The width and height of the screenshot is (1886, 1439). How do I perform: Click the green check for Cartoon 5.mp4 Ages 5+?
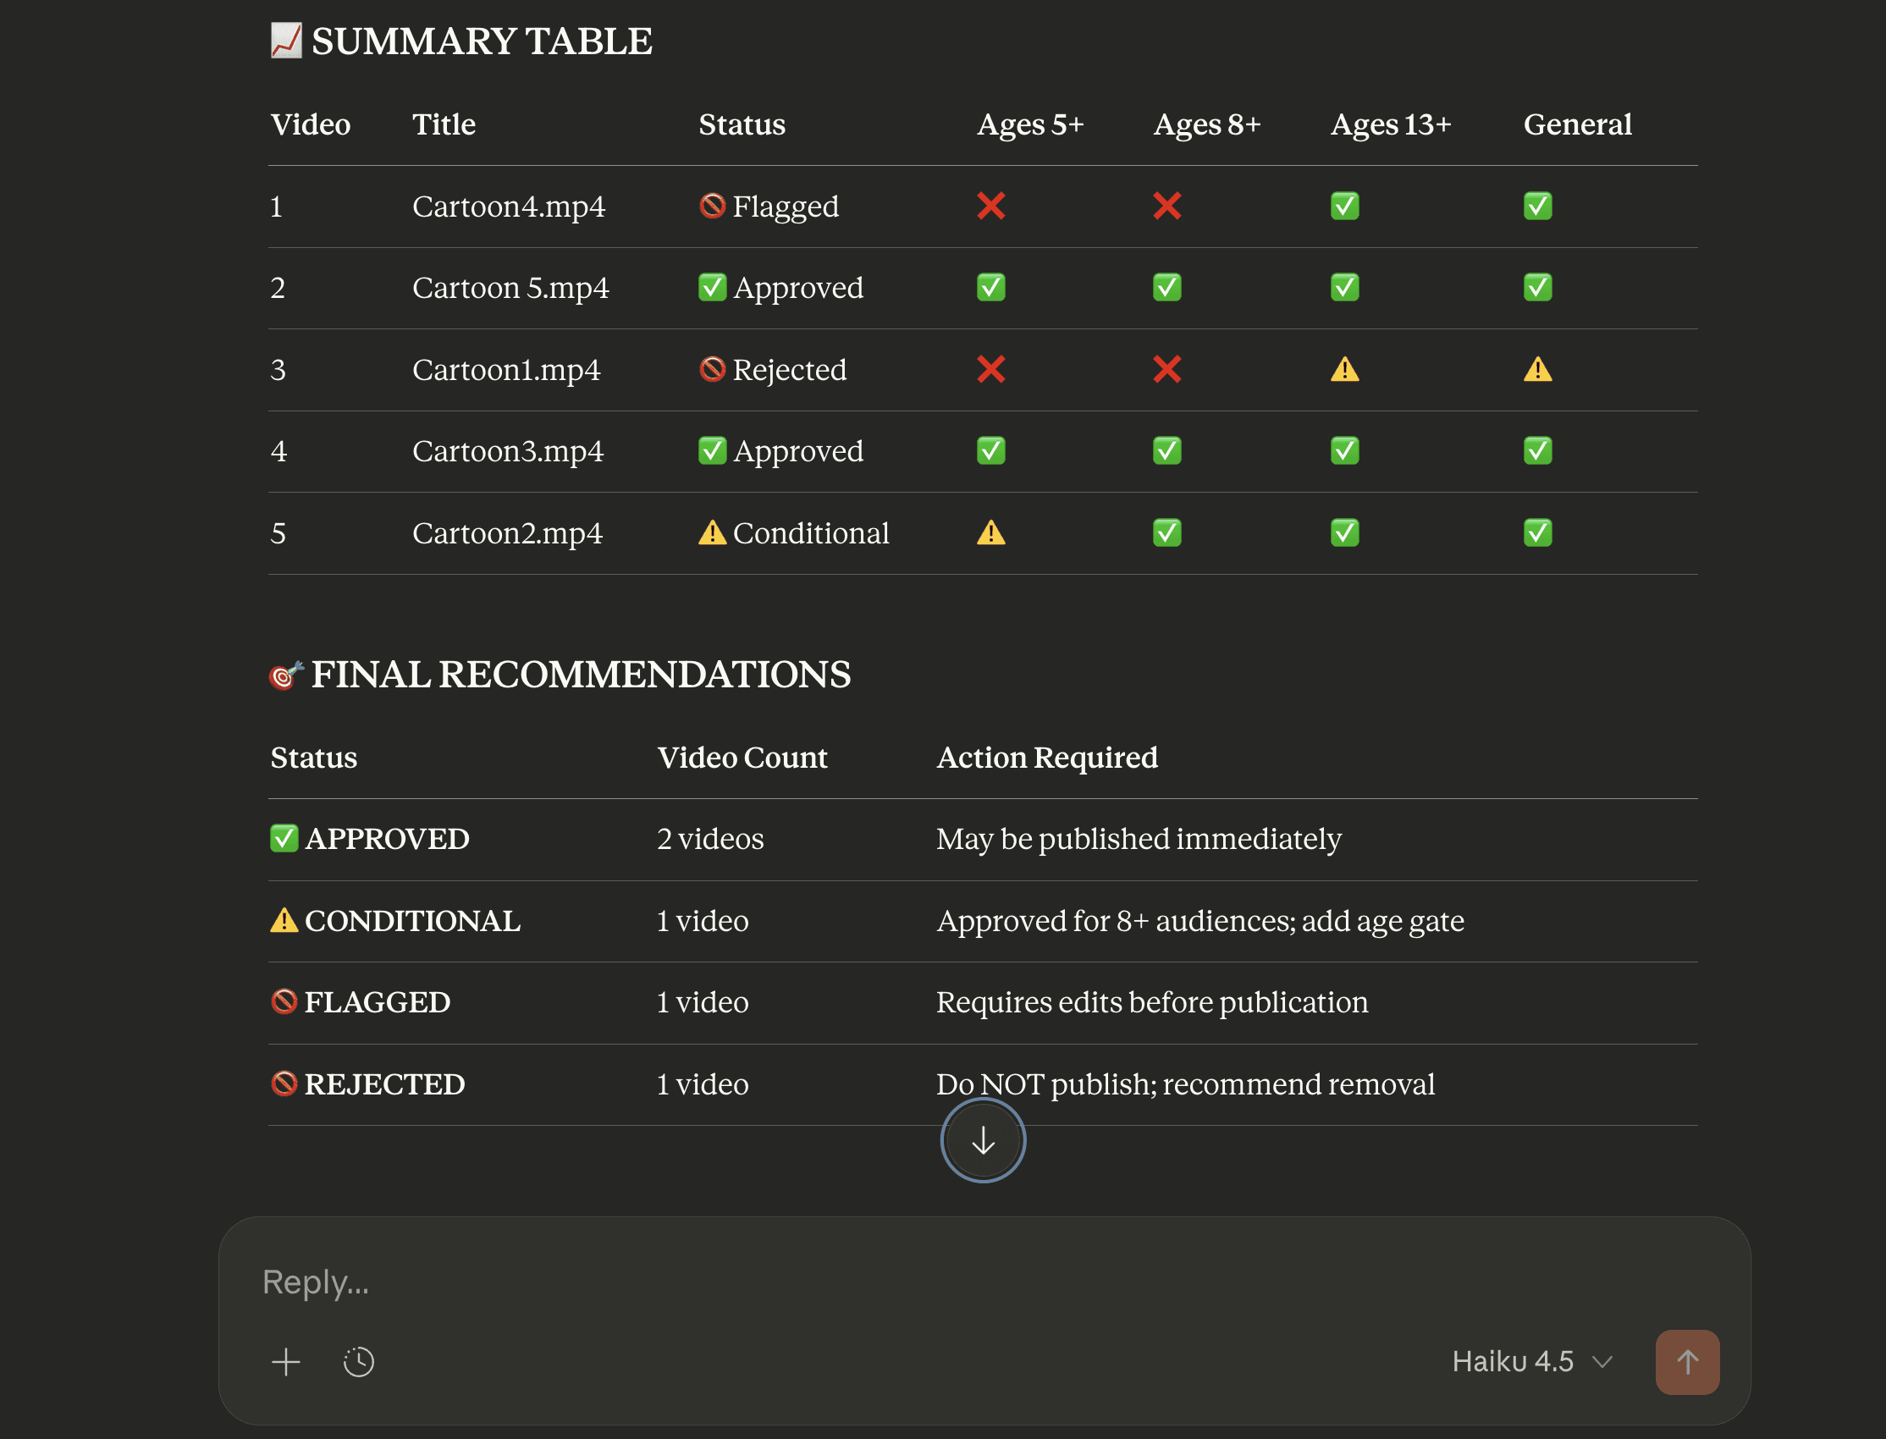click(991, 287)
